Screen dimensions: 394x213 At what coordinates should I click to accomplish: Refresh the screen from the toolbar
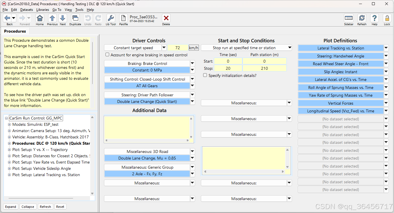[x=362, y=18]
